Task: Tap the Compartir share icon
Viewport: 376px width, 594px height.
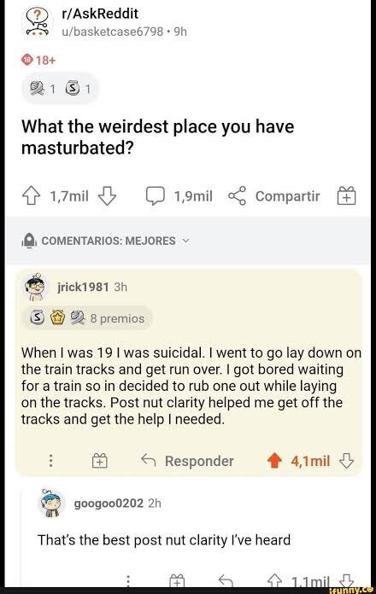Action: coord(237,195)
